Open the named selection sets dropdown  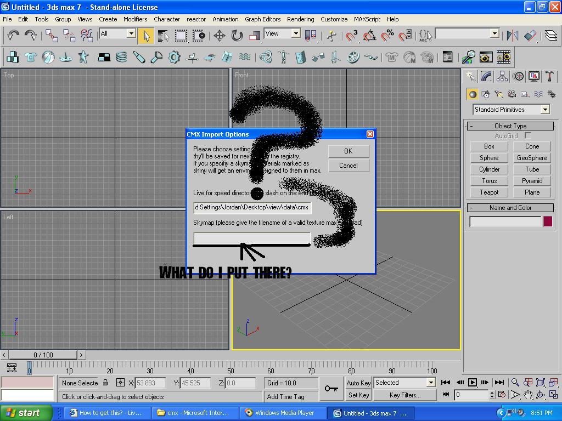(468, 33)
